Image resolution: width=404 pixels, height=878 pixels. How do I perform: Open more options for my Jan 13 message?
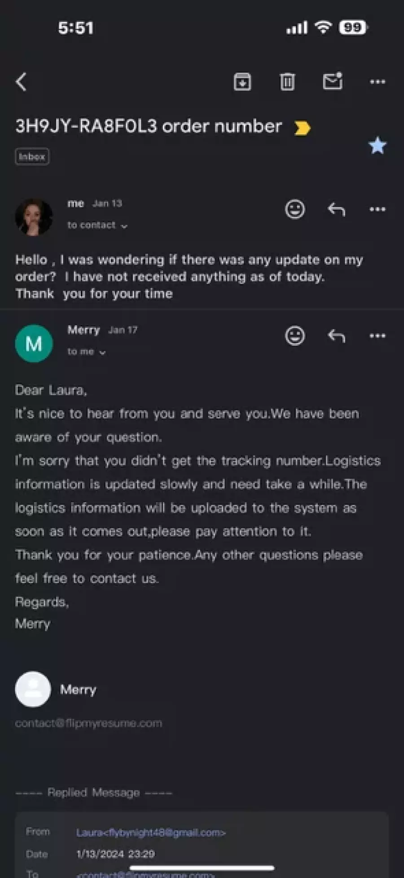click(378, 209)
